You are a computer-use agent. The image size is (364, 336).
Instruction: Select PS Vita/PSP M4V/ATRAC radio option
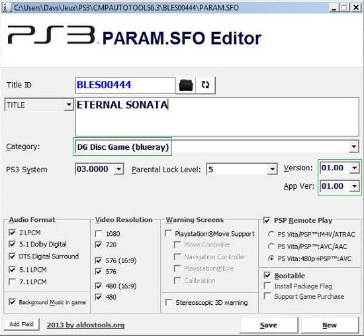271,234
